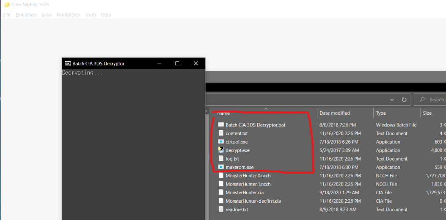446x220 pixels.
Task: Click the MonsterHunter.0.ncch file icon
Action: pyautogui.click(x=221, y=175)
